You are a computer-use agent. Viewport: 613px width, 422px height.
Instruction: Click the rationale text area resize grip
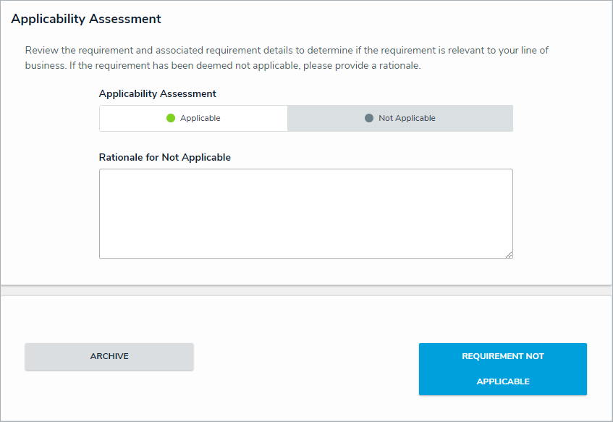point(509,255)
